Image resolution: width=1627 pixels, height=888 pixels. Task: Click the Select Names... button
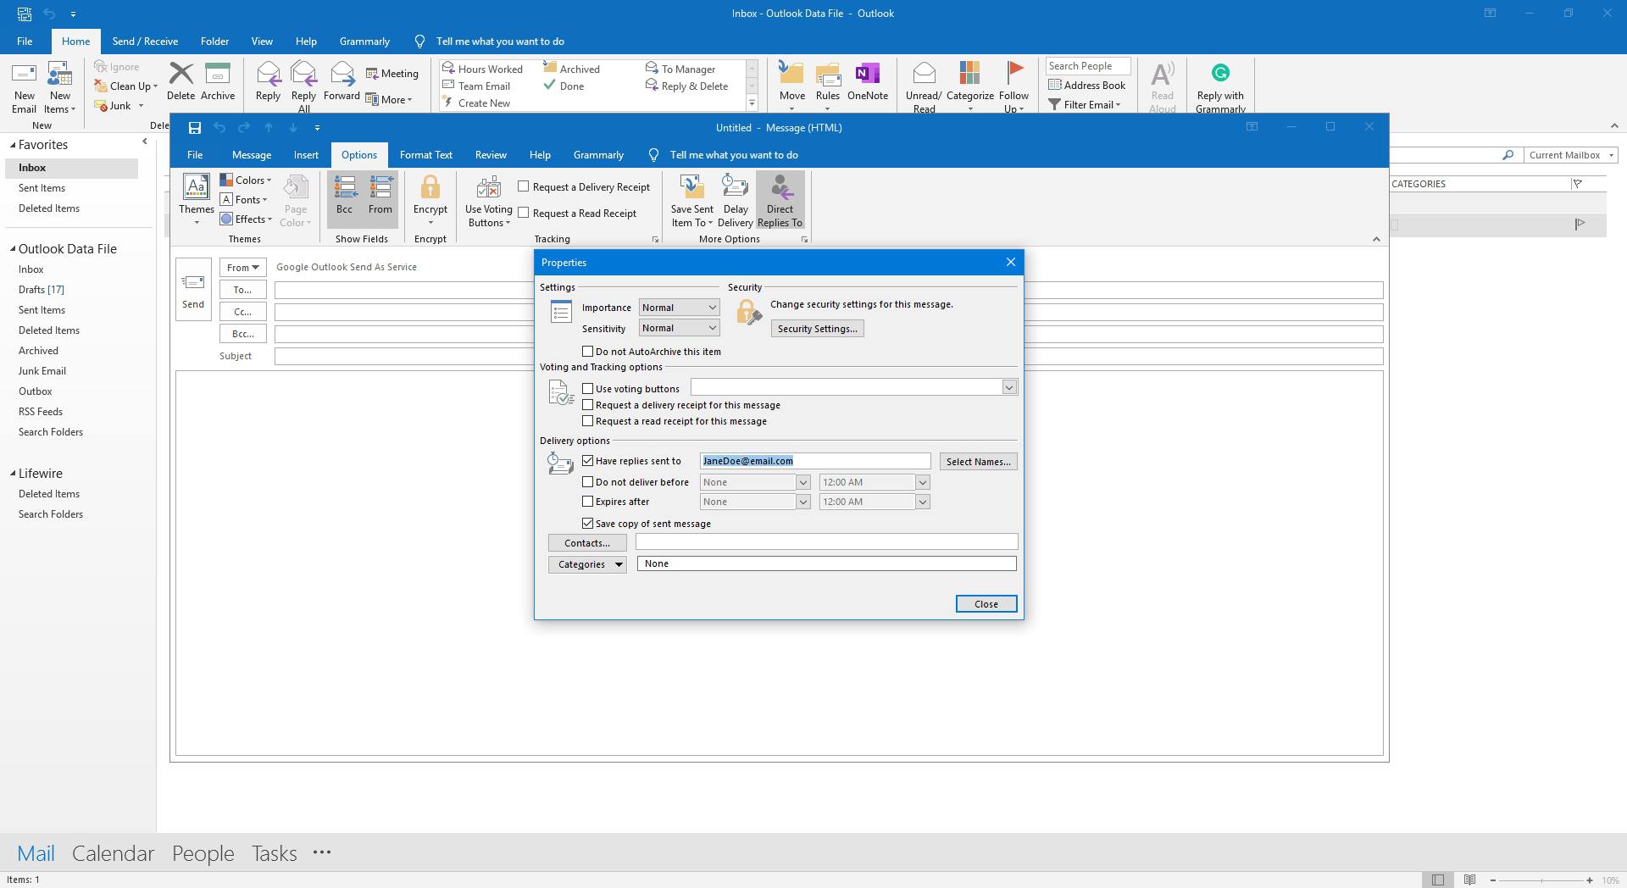[x=978, y=462]
